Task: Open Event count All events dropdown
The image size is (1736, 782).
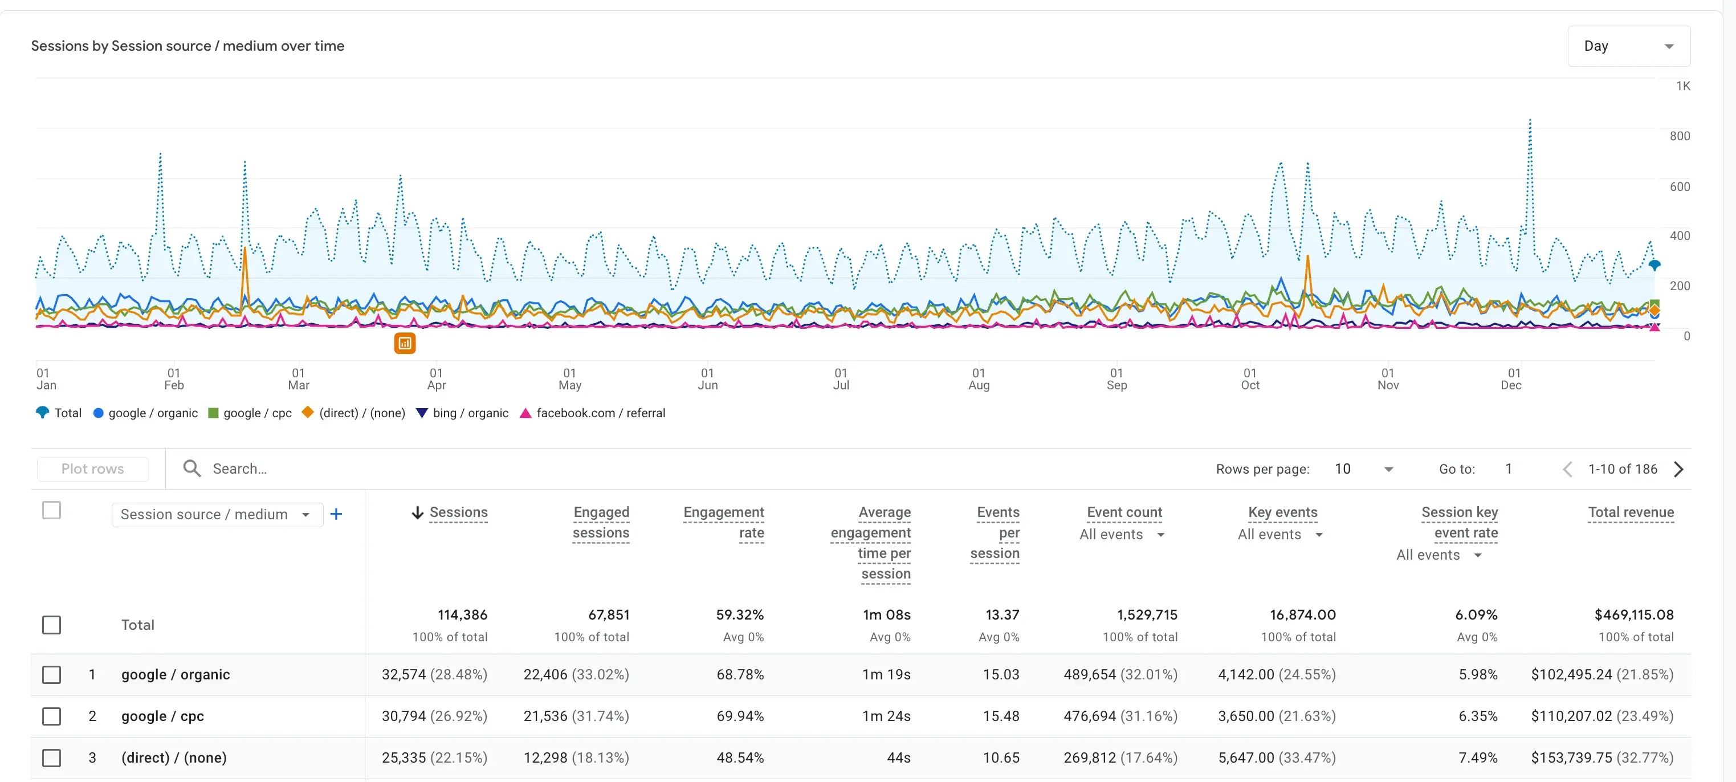Action: pos(1122,535)
